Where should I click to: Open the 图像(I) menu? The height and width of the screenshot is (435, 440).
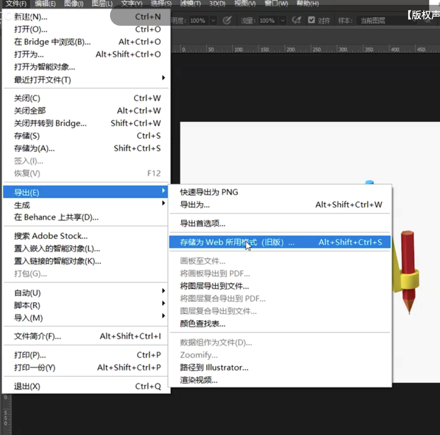click(x=74, y=3)
